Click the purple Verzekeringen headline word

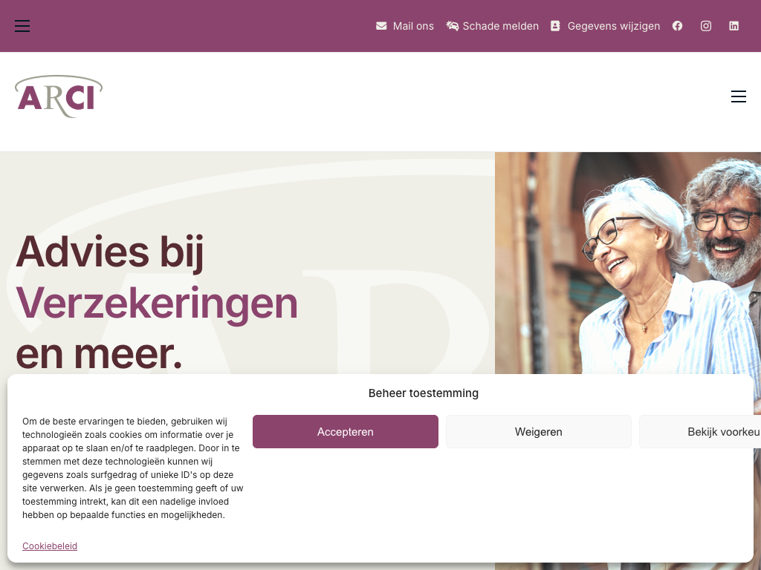click(x=157, y=303)
